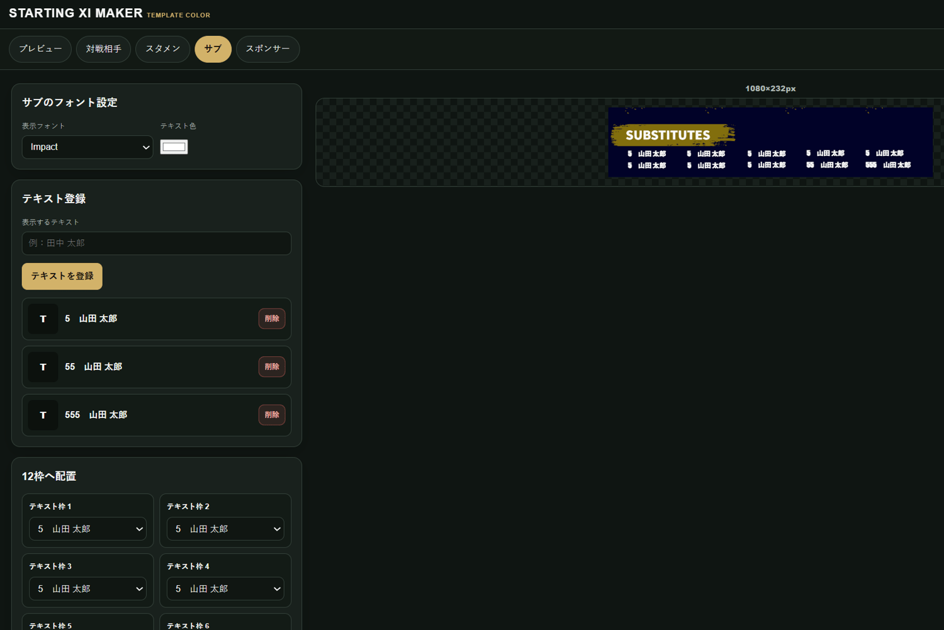This screenshot has width=944, height=630.
Task: Delete the '55 山田 太郎' registered text
Action: click(272, 367)
